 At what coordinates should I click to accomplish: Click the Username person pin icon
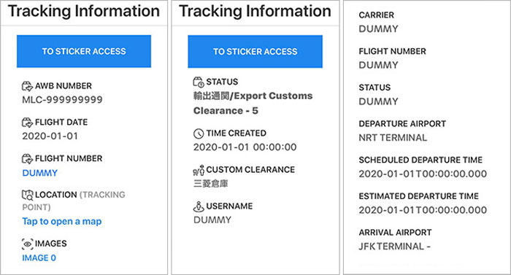click(x=199, y=206)
